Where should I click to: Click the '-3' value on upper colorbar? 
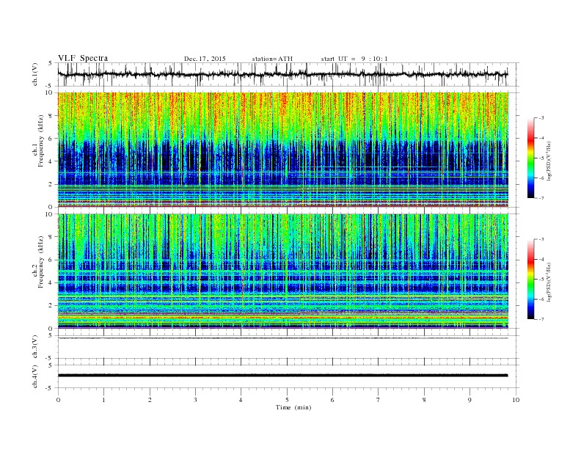coord(541,118)
